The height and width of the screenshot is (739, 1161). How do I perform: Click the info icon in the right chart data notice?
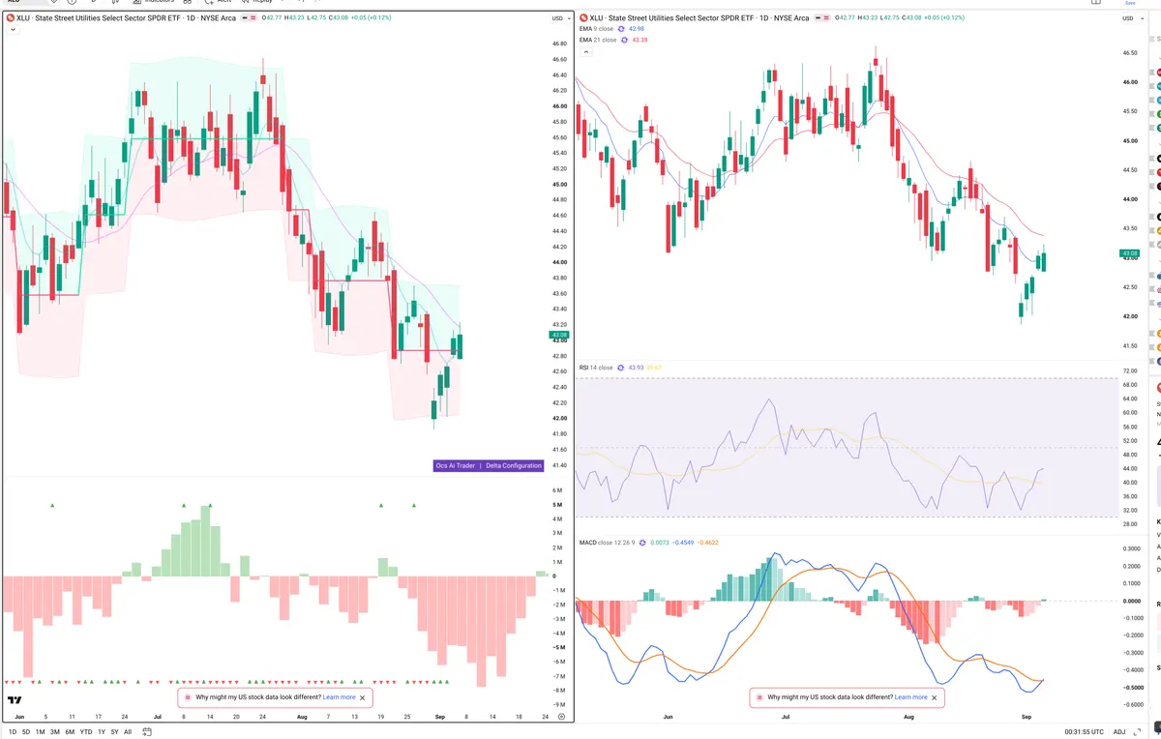click(x=760, y=697)
